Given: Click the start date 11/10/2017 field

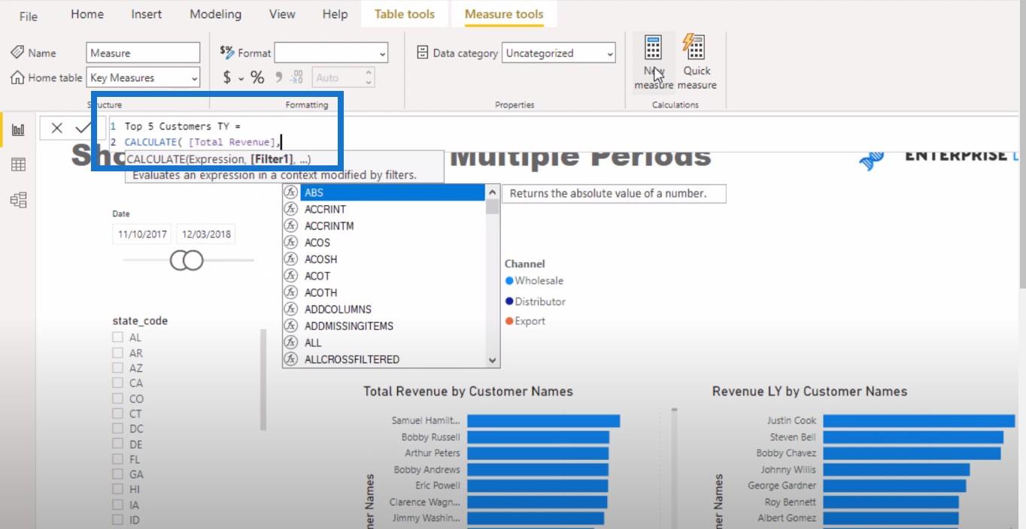Looking at the screenshot, I should coord(142,234).
